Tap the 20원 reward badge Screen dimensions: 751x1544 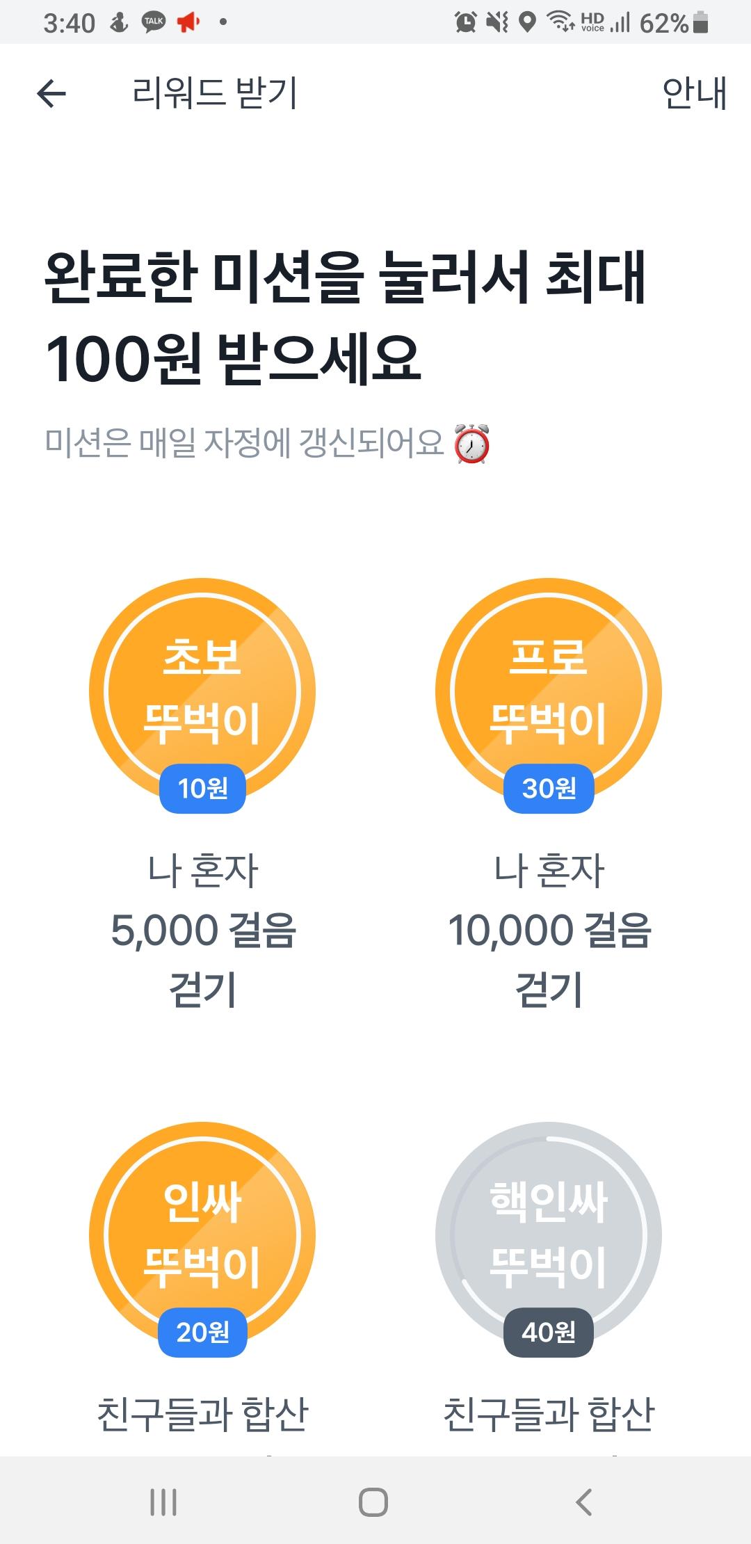(202, 1333)
